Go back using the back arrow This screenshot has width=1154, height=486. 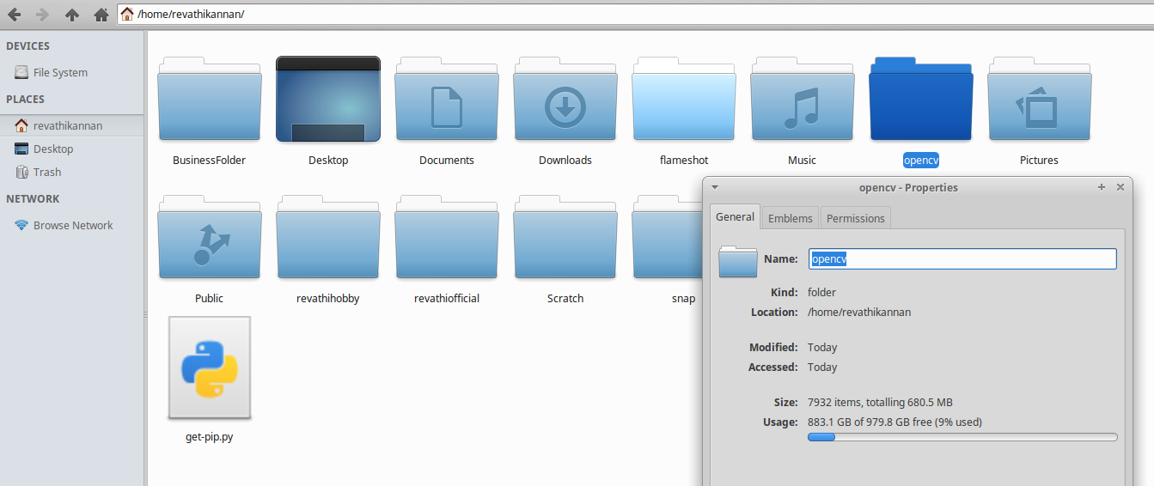14,15
